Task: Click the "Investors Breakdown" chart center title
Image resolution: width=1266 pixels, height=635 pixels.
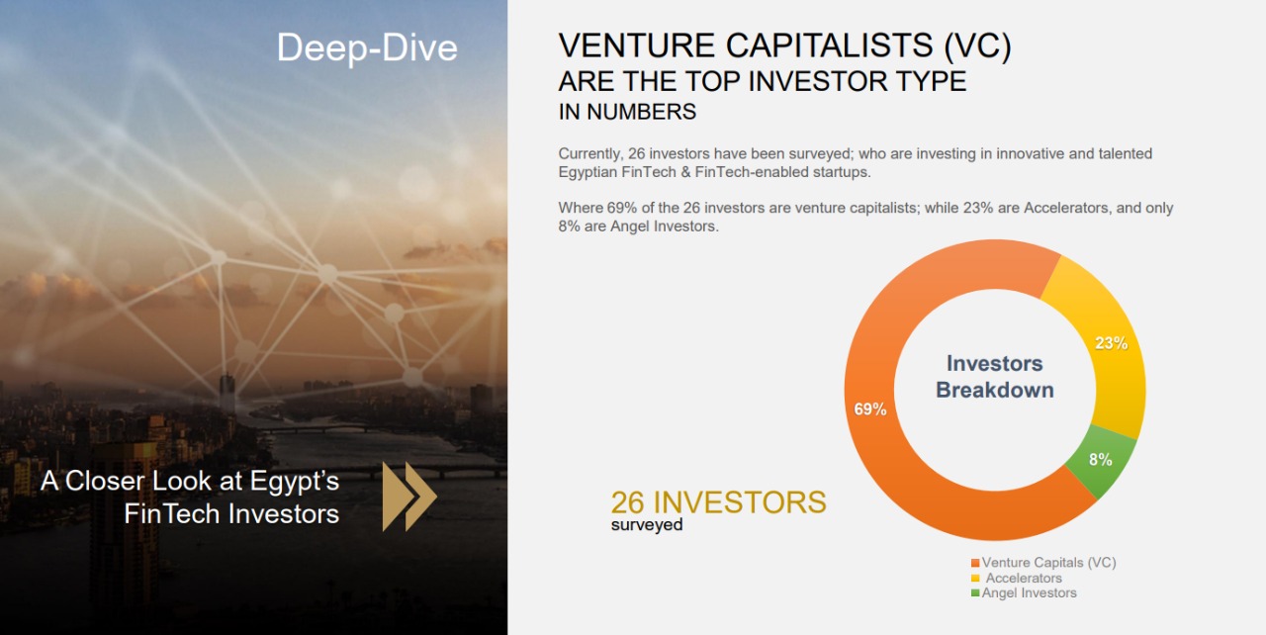Action: pos(995,377)
